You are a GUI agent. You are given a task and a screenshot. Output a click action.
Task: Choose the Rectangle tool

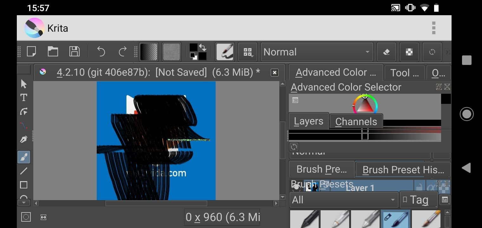coord(24,185)
